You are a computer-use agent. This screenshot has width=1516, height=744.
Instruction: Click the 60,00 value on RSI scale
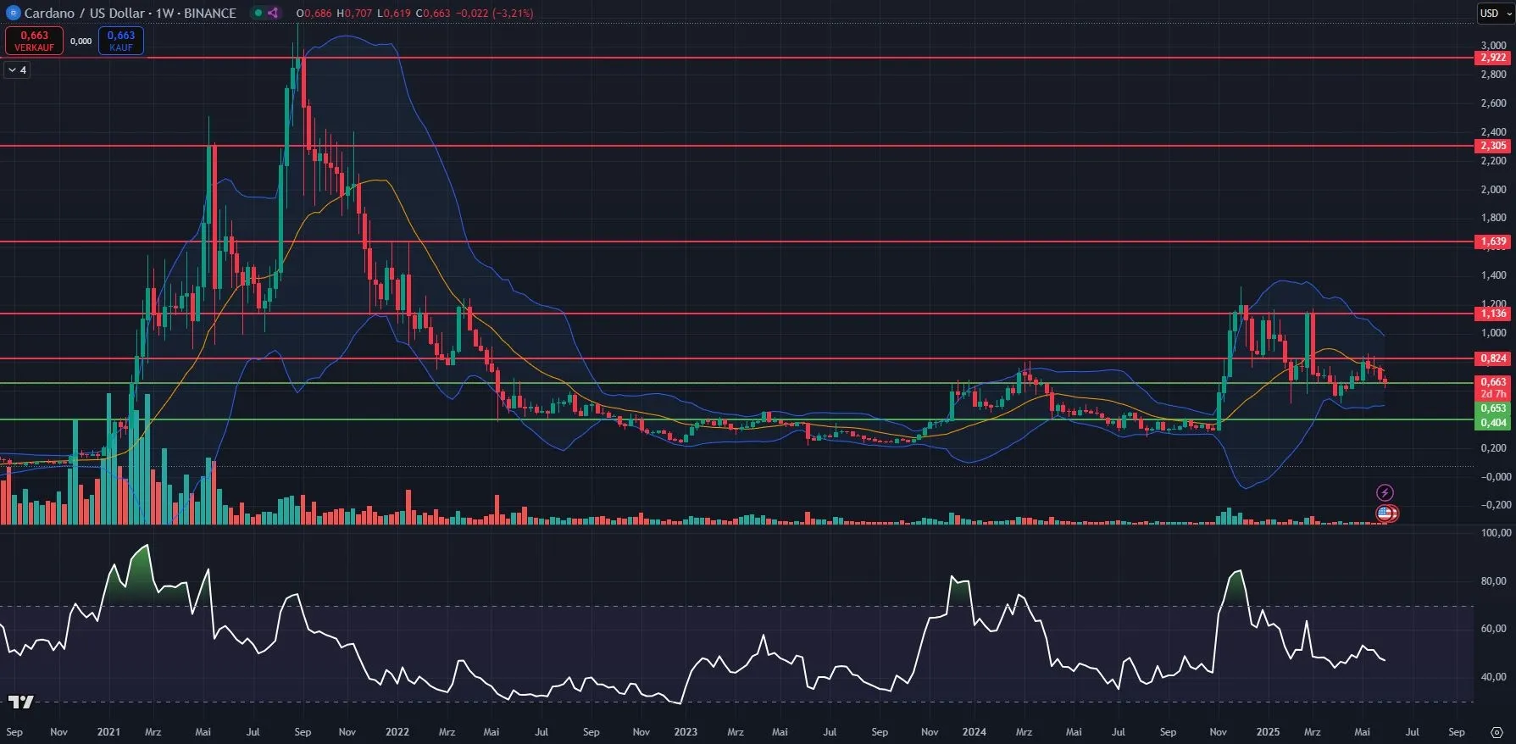tap(1493, 629)
